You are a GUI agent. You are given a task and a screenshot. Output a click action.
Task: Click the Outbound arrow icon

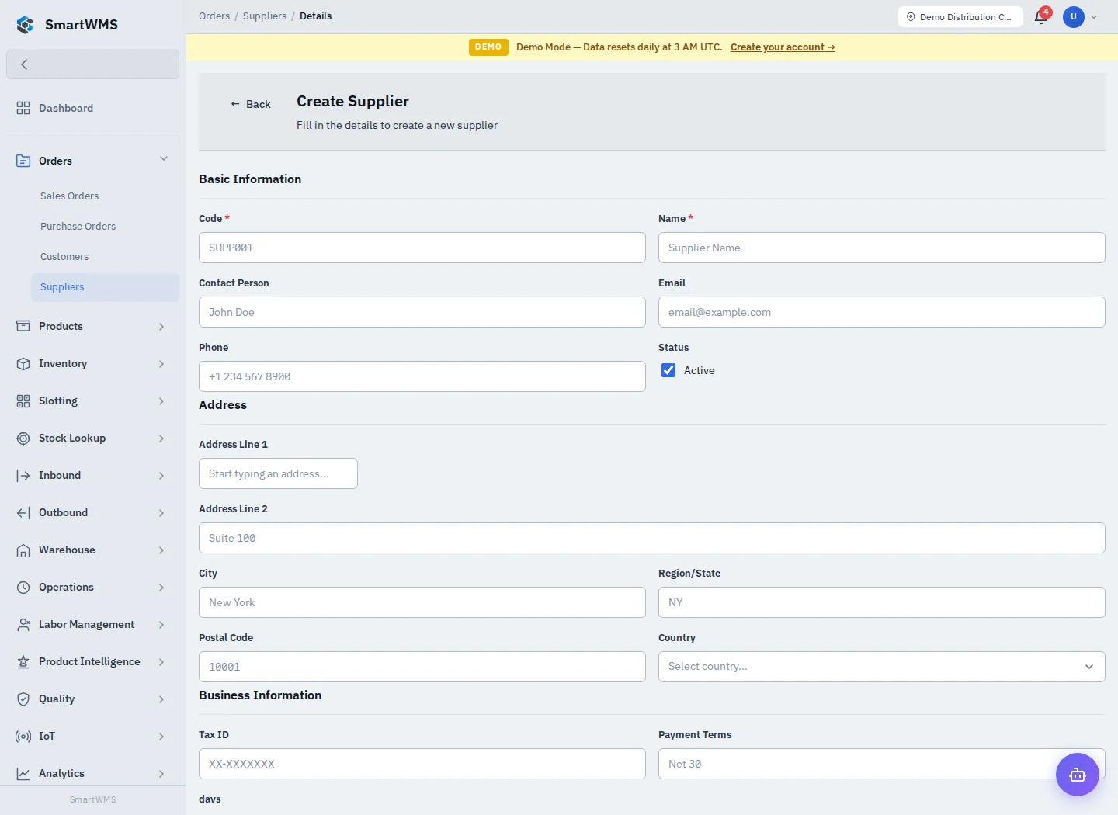[23, 512]
